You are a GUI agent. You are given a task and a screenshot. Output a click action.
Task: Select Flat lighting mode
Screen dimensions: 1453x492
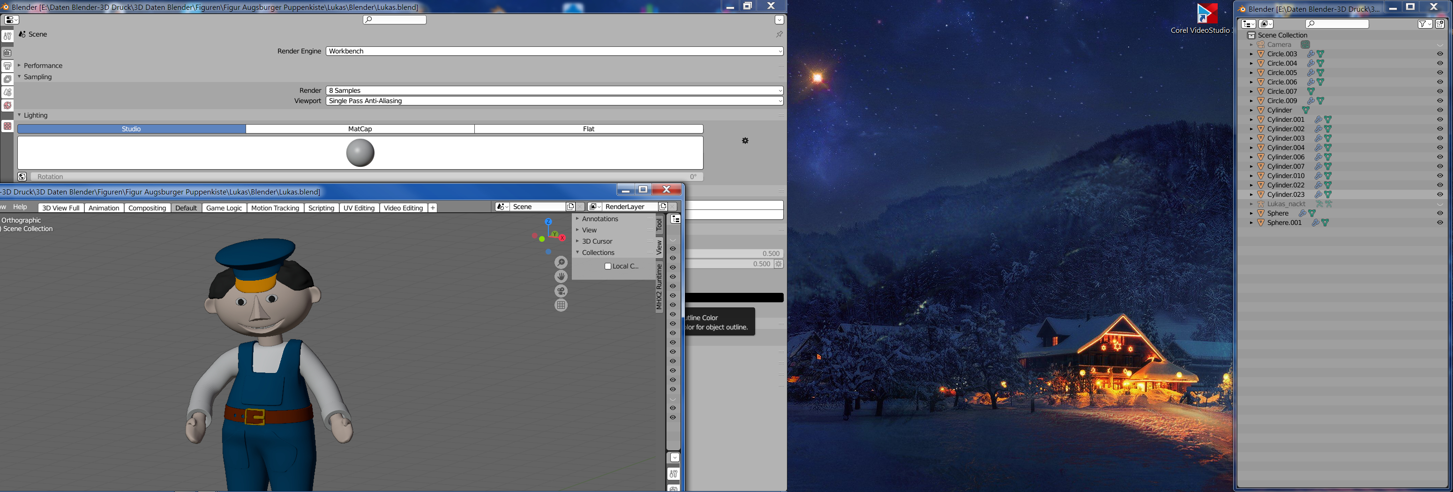(x=588, y=129)
